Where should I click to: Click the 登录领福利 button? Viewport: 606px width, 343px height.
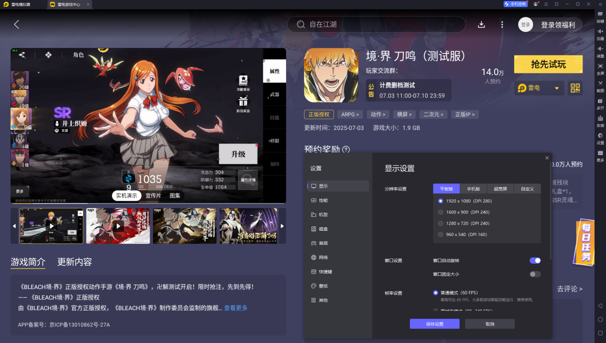tap(558, 25)
